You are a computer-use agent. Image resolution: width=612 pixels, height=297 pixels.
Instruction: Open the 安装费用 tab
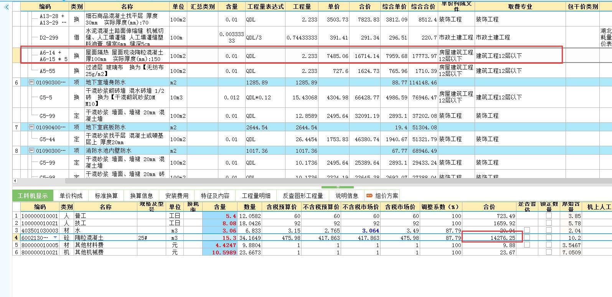(x=177, y=196)
